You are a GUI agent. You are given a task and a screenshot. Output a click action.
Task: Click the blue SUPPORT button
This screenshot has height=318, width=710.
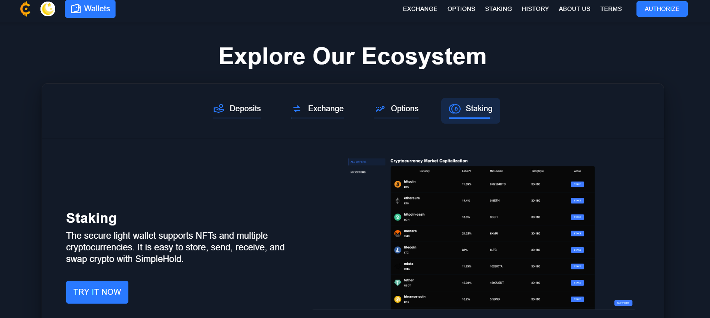click(623, 303)
